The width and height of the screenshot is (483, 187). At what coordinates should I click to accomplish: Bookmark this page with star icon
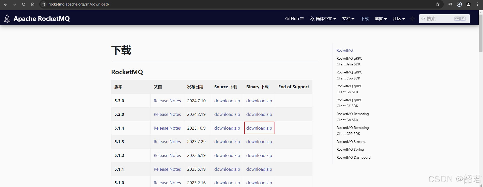(438, 4)
